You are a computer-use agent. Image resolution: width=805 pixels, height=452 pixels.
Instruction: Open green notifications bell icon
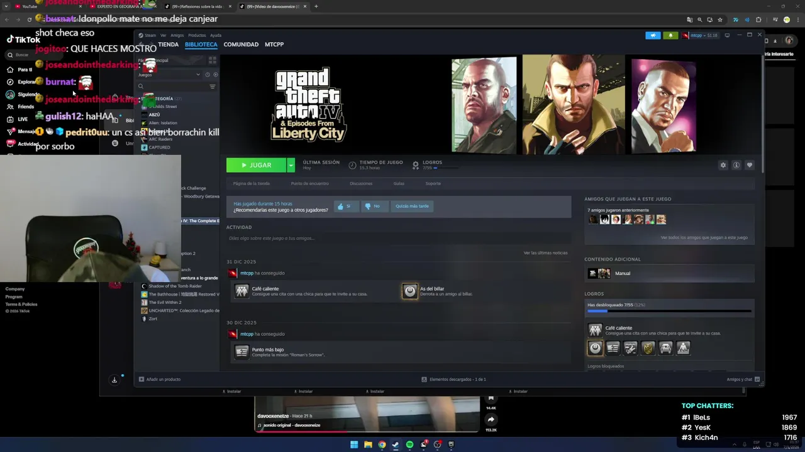tap(670, 35)
